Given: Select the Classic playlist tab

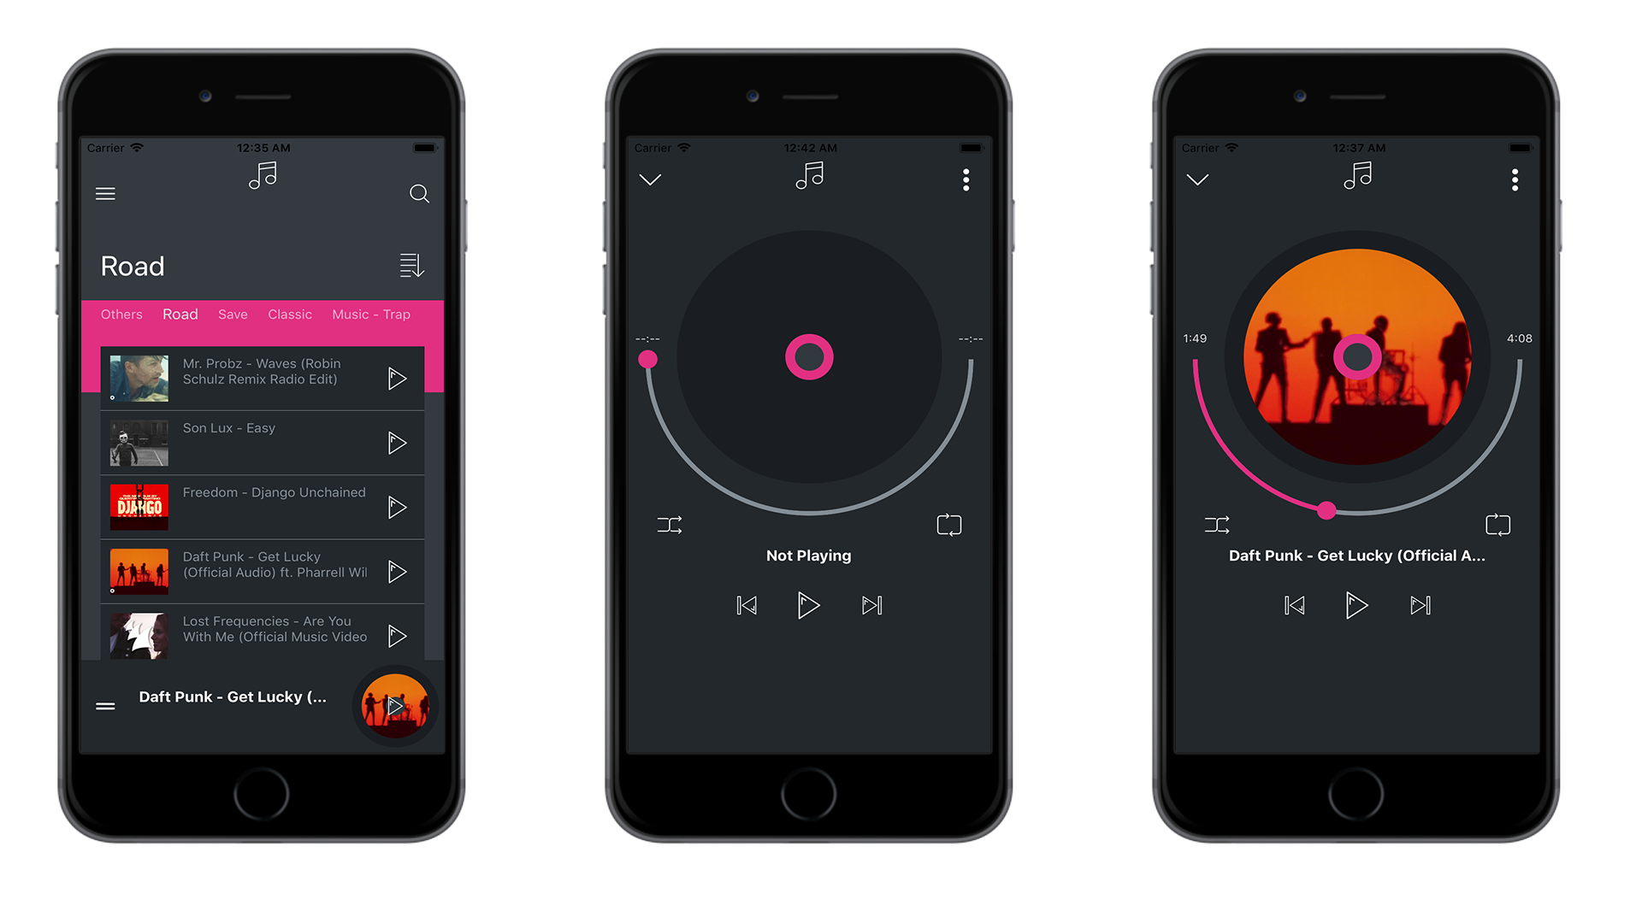Looking at the screenshot, I should (x=289, y=315).
